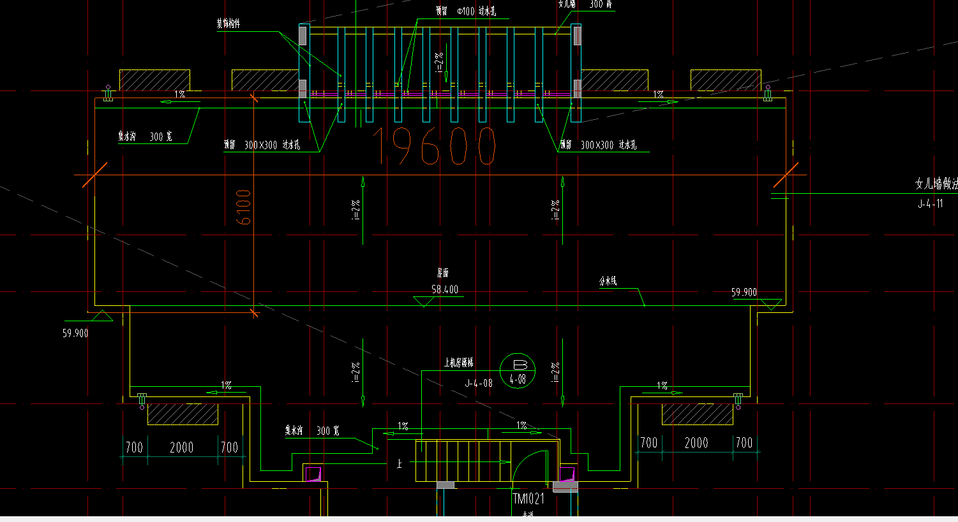Select the 预留 Φ100 过水孔 note

[x=466, y=11]
